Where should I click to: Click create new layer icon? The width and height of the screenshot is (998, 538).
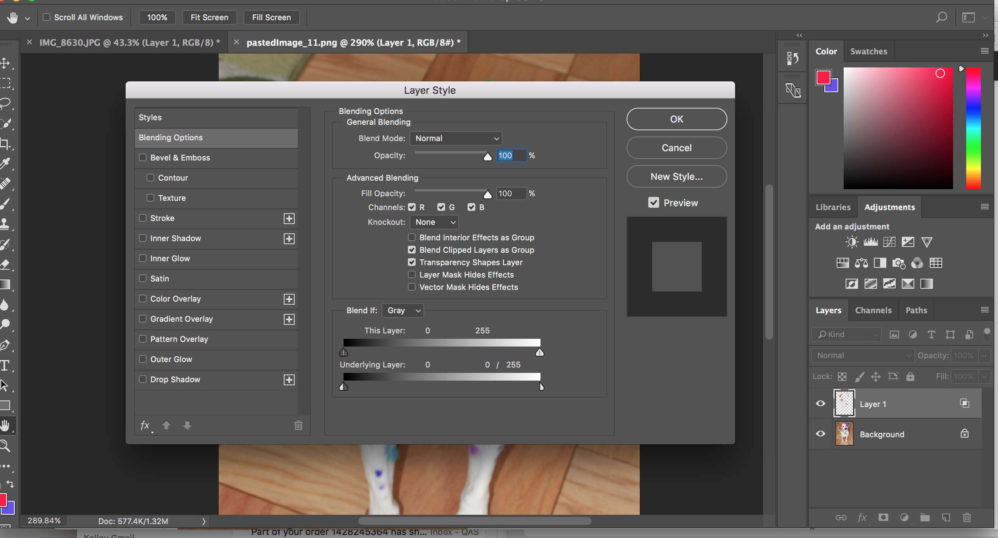click(x=946, y=517)
